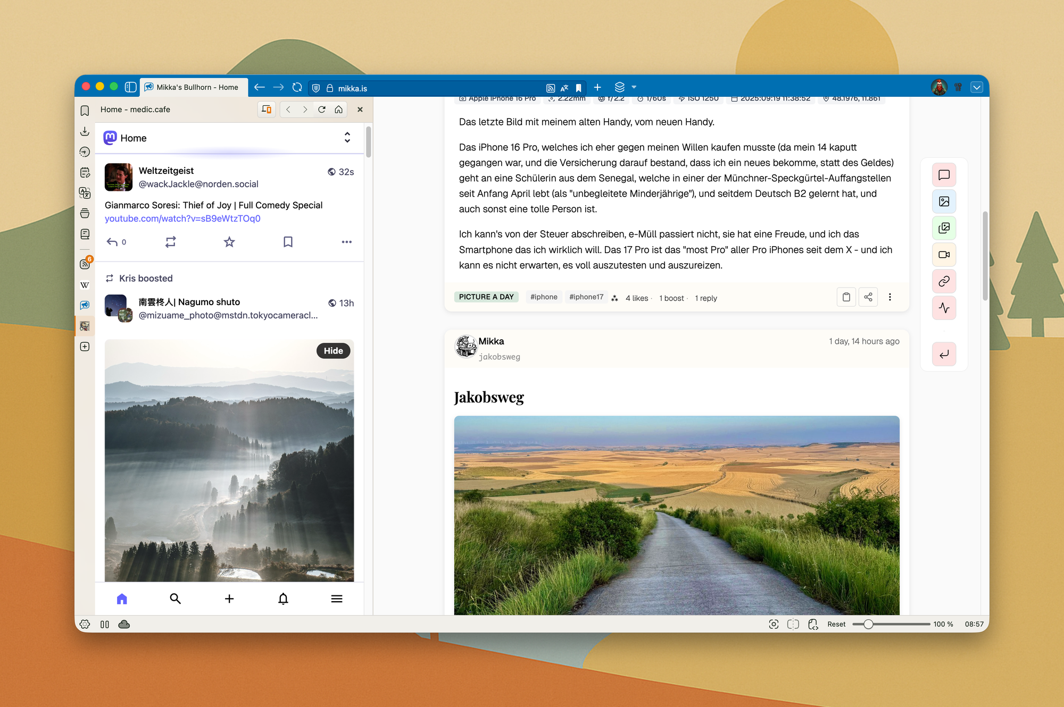The image size is (1064, 707).
Task: Translate the page via address bar icon
Action: [564, 88]
